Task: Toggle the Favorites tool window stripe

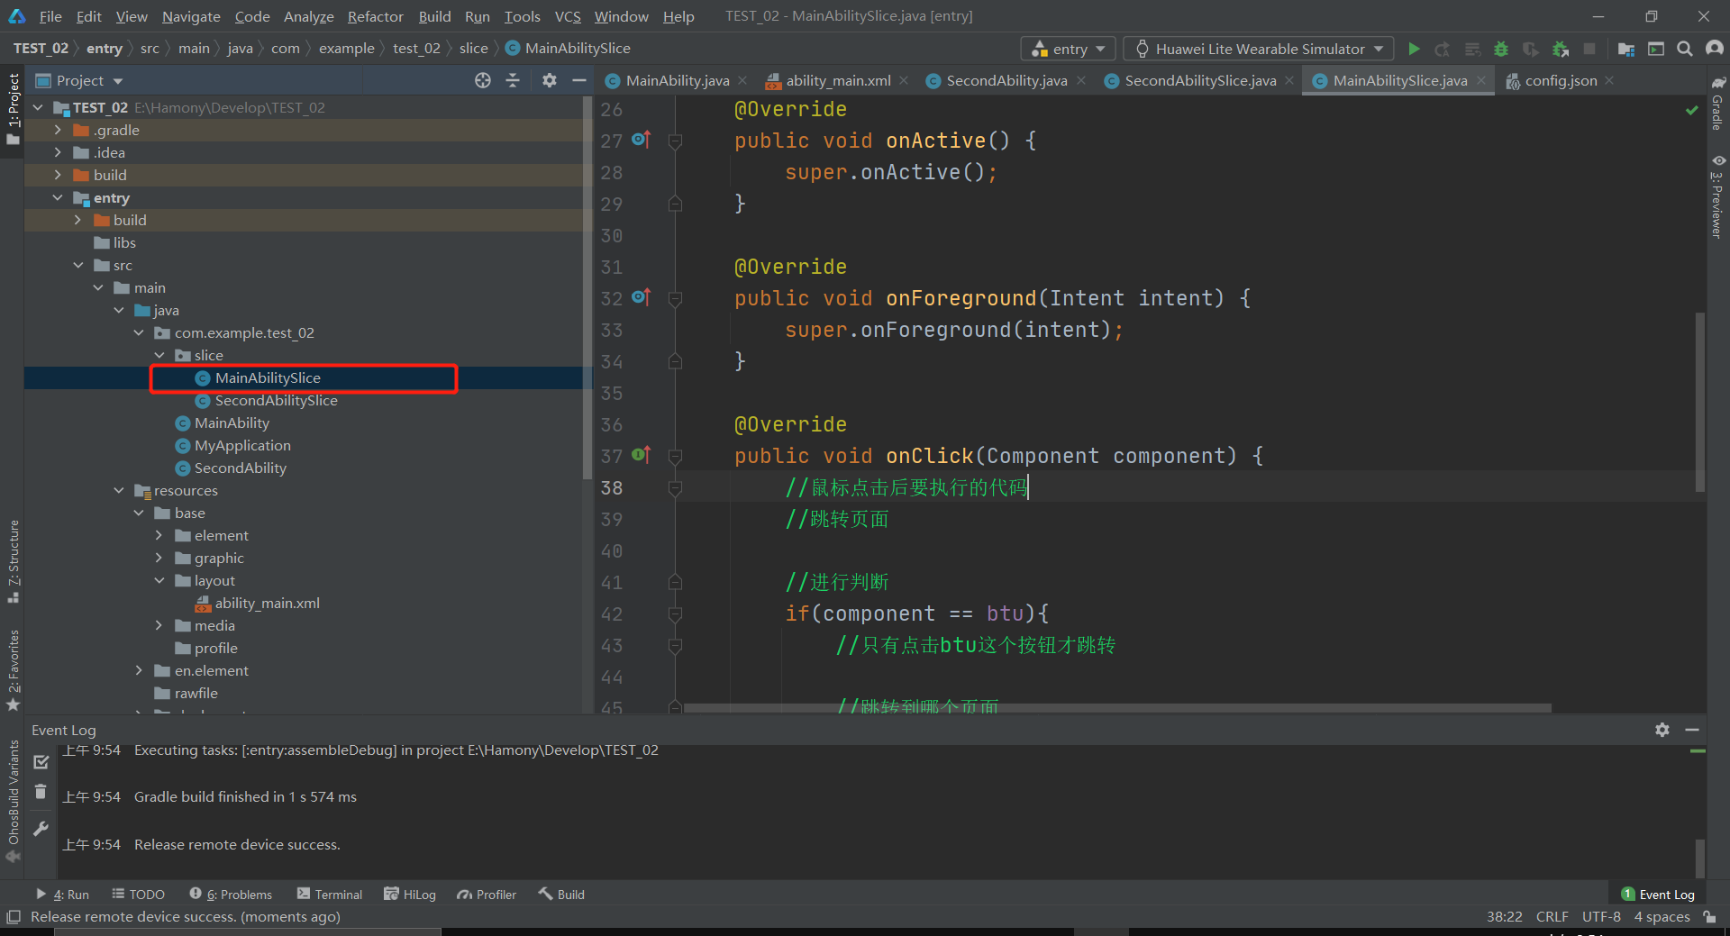Action: click(x=13, y=670)
